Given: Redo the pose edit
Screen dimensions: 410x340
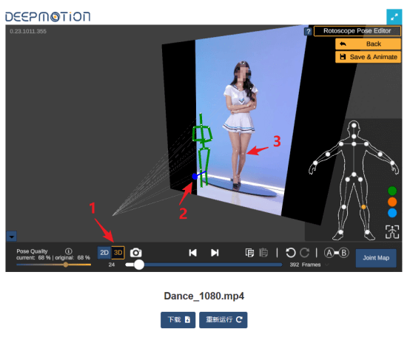Looking at the screenshot, I should click(305, 253).
